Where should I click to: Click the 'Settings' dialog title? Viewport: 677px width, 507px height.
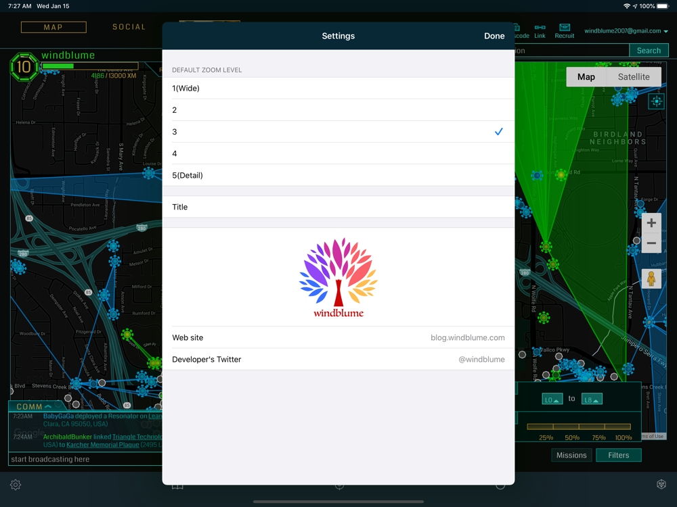point(338,37)
